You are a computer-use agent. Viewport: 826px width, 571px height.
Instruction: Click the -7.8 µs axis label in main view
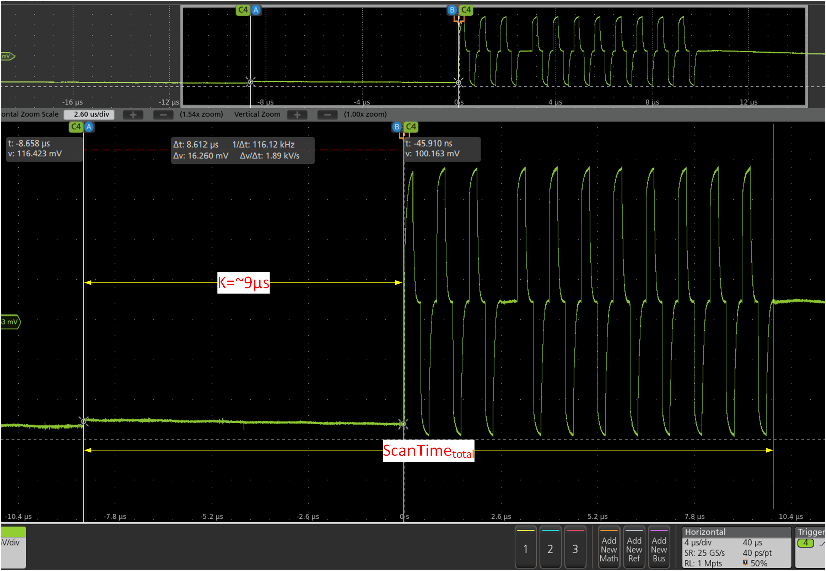click(x=115, y=517)
